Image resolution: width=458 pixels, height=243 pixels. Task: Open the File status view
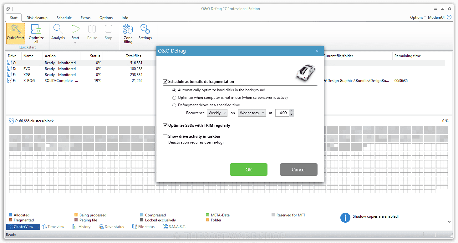(143, 227)
